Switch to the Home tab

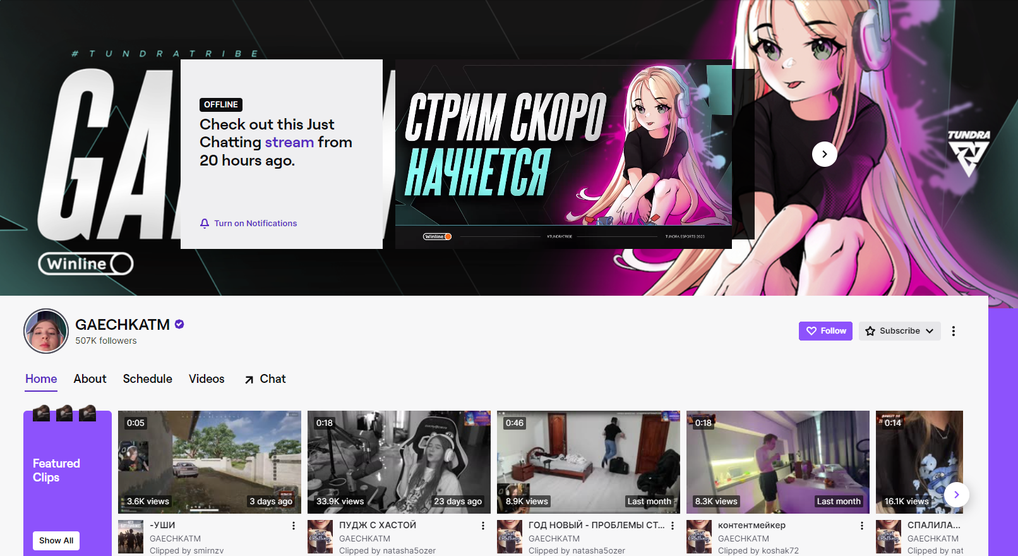[x=41, y=379]
